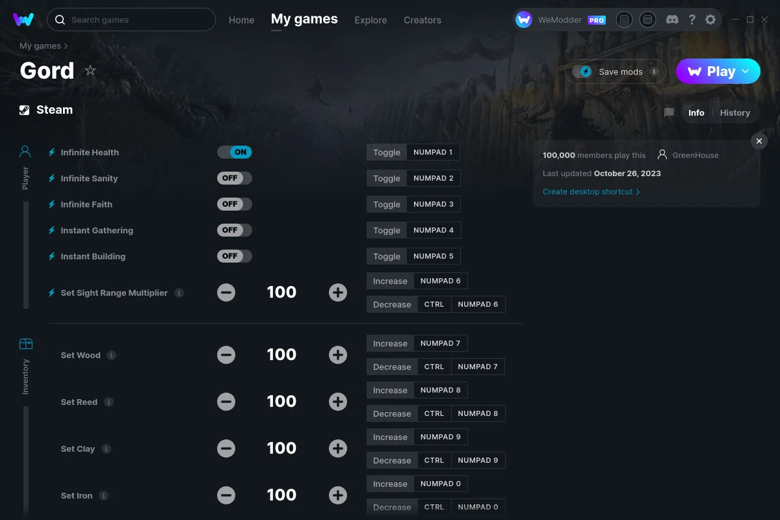Image resolution: width=780 pixels, height=520 pixels.
Task: Enable the Infinite Faith toggle
Action: [235, 204]
